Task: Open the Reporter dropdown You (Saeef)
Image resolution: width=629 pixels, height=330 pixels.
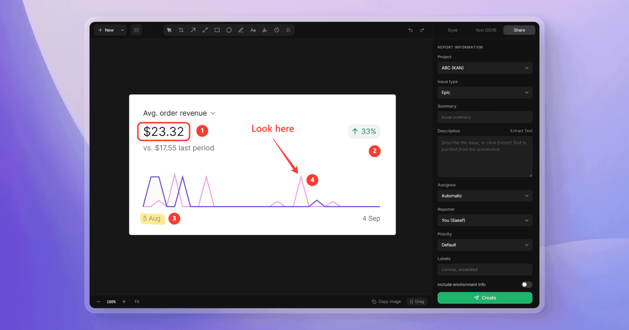Action: tap(485, 220)
